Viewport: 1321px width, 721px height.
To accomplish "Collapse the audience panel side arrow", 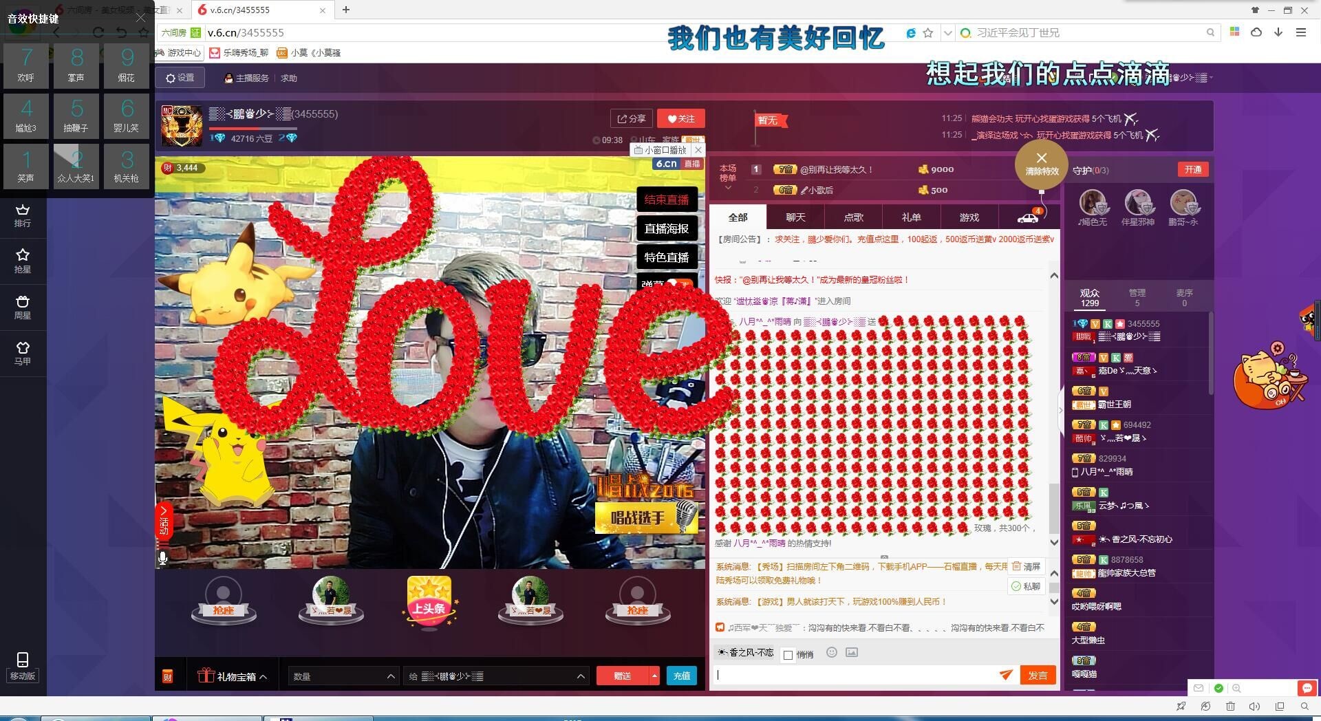I will [x=1060, y=410].
